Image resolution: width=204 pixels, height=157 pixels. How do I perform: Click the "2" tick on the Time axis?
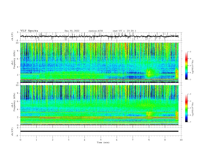pos(53,140)
